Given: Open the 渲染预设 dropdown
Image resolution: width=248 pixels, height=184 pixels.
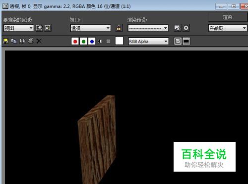Looking at the screenshot, I should 148,28.
